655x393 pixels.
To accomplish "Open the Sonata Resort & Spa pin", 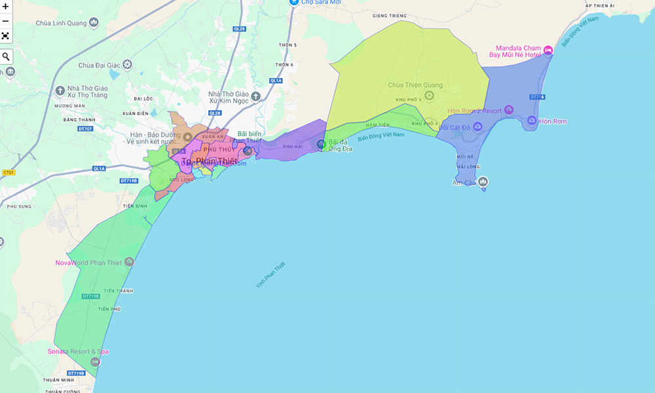I will pos(96,362).
